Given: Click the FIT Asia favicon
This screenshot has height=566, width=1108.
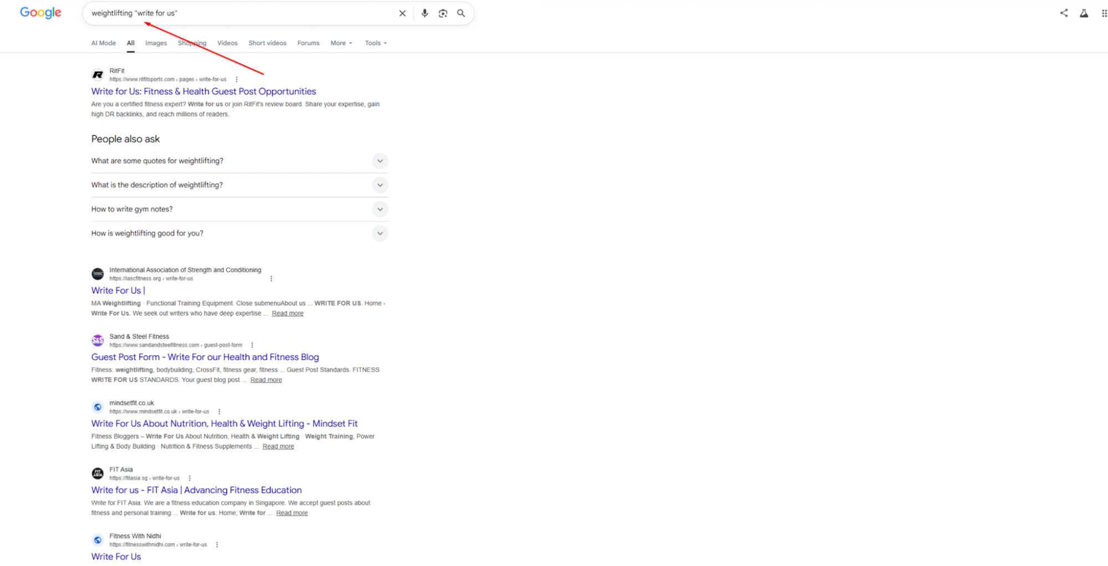Looking at the screenshot, I should click(98, 473).
